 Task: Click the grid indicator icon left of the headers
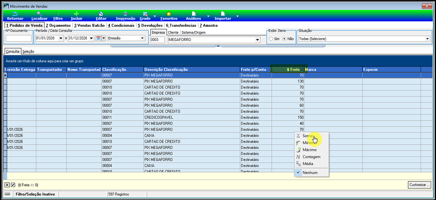(x=5, y=69)
